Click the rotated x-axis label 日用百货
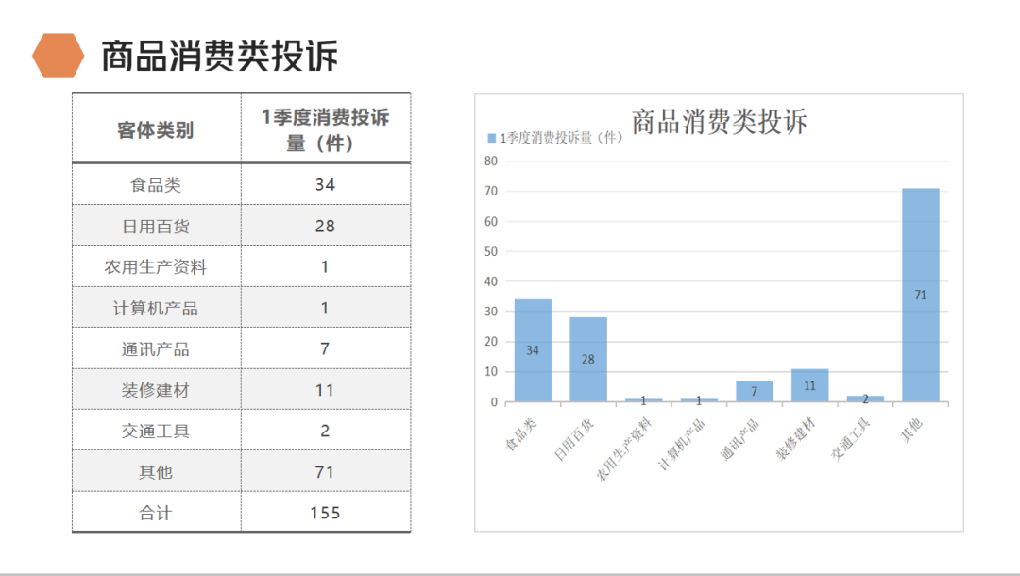The image size is (1020, 576). coord(574,439)
